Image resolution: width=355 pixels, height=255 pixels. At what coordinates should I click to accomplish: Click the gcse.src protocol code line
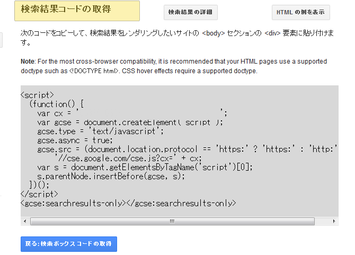point(188,150)
